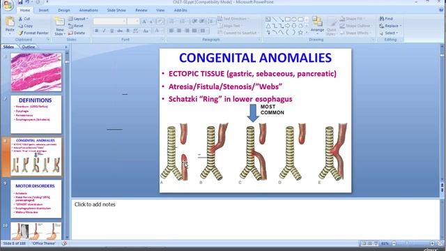Viewport: 446px width, 251px height.
Task: Click the Paste clipboard icon
Action: coord(10,22)
